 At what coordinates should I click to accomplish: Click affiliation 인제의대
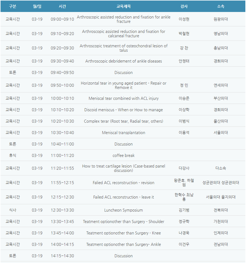click(221, 233)
